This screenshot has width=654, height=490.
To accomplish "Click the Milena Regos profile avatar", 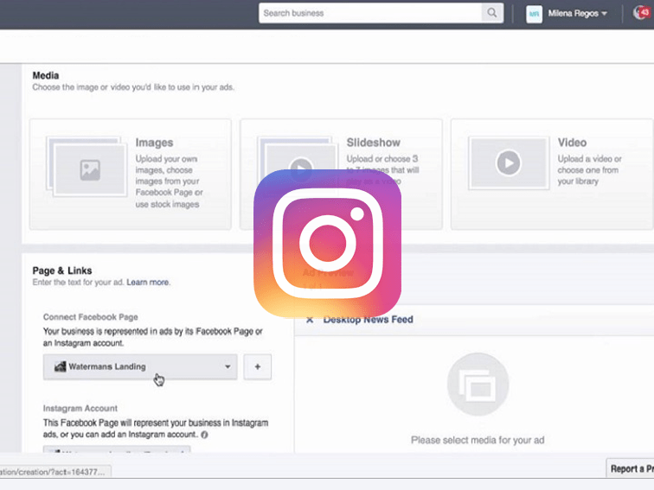I will [534, 14].
